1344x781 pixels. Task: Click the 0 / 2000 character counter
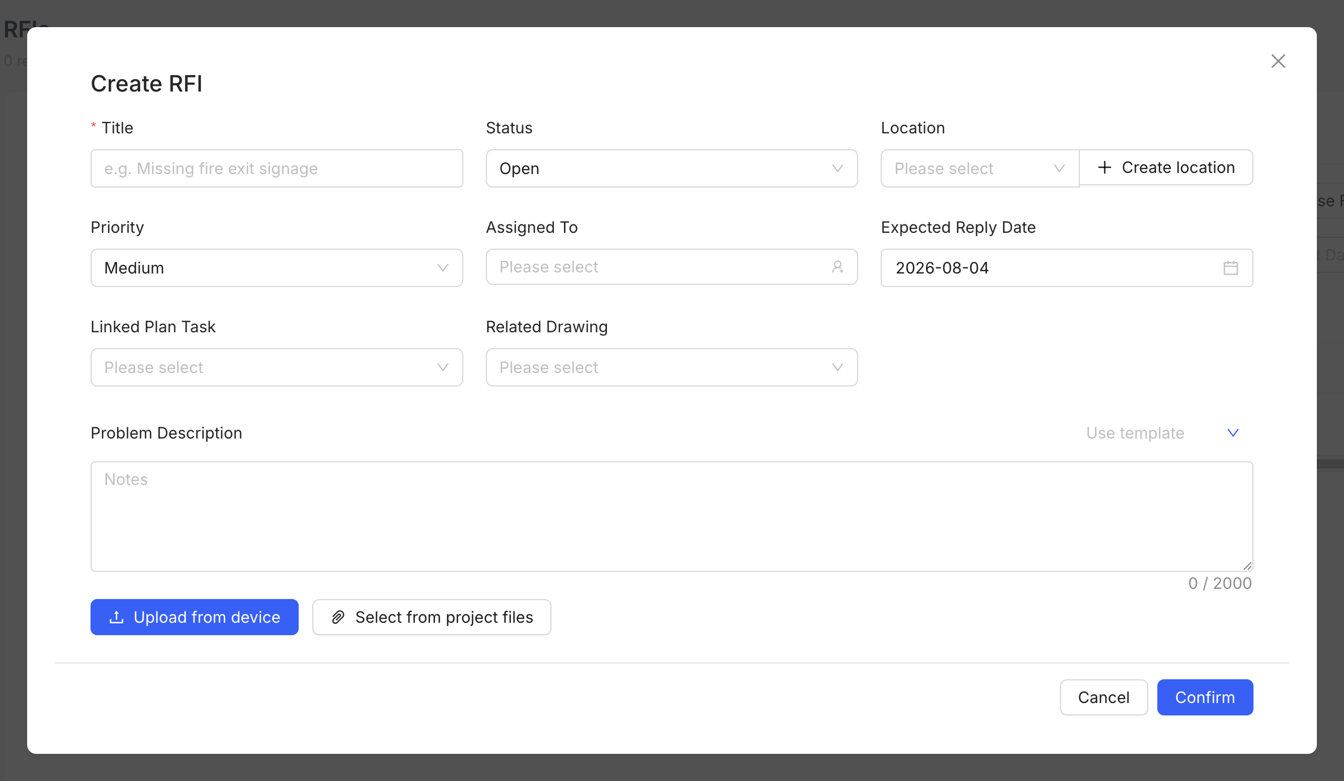[1220, 583]
